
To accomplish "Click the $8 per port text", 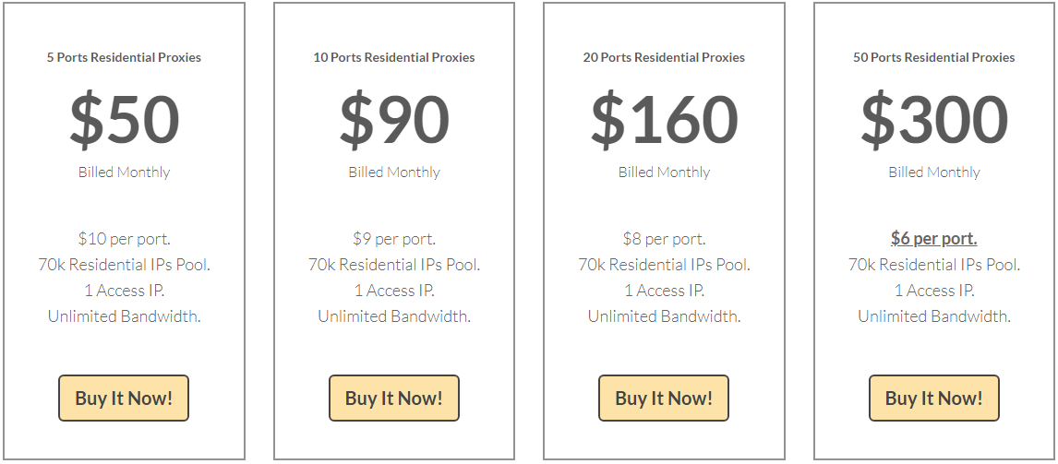I will tap(664, 239).
